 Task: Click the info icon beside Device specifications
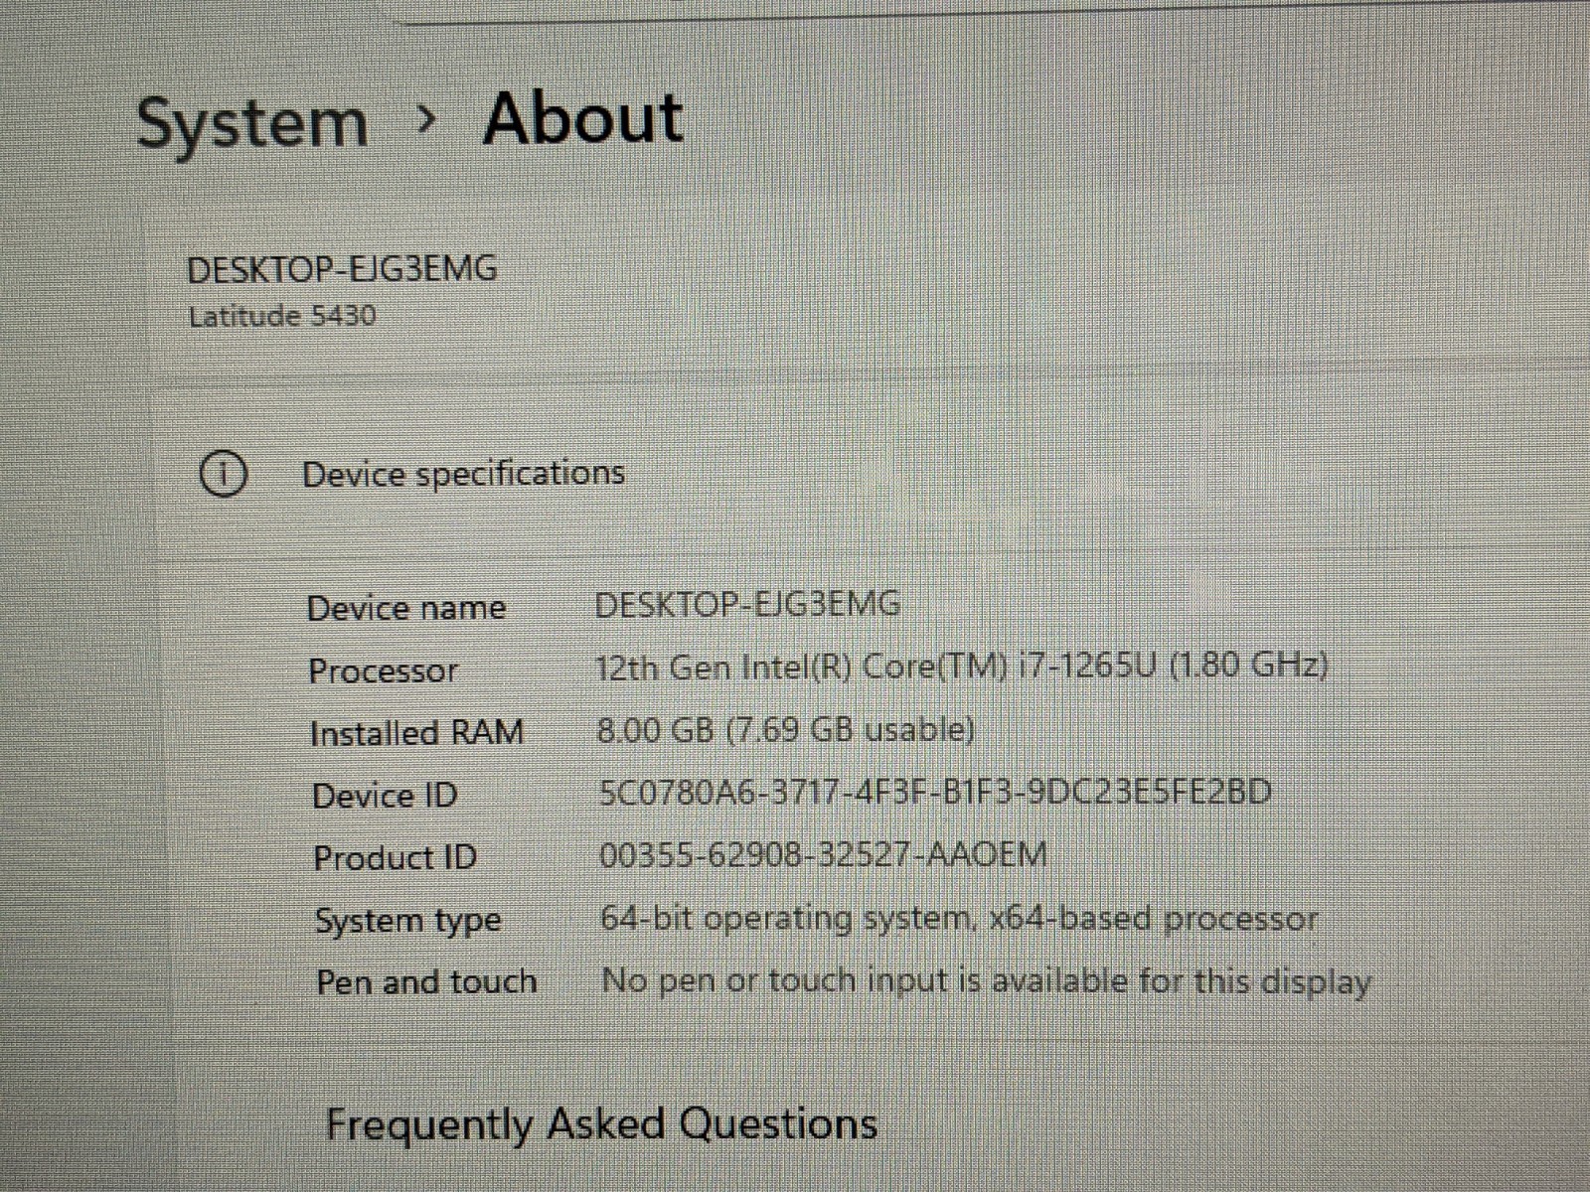223,474
